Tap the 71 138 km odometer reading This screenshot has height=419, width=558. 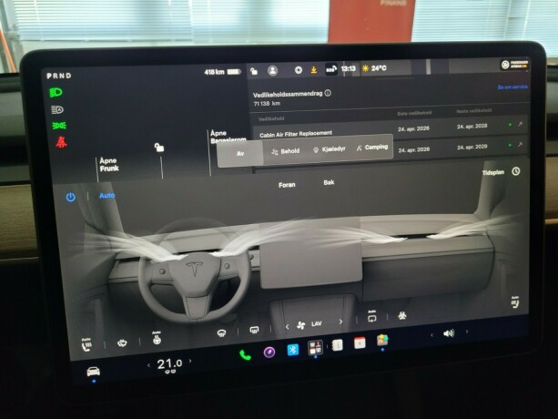[267, 104]
